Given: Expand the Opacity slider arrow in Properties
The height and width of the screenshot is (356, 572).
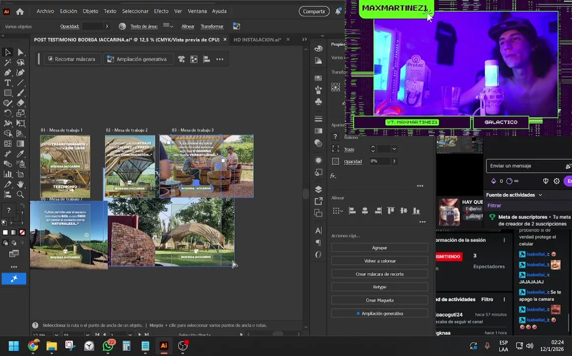Looking at the screenshot, I should point(394,161).
